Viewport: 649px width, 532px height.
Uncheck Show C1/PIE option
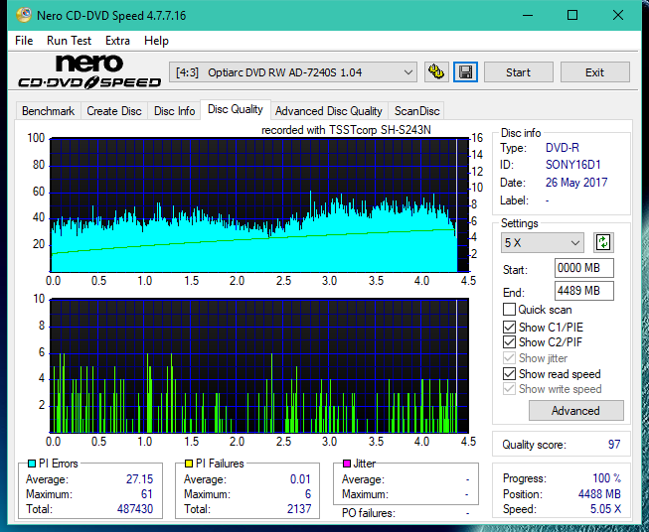click(509, 327)
